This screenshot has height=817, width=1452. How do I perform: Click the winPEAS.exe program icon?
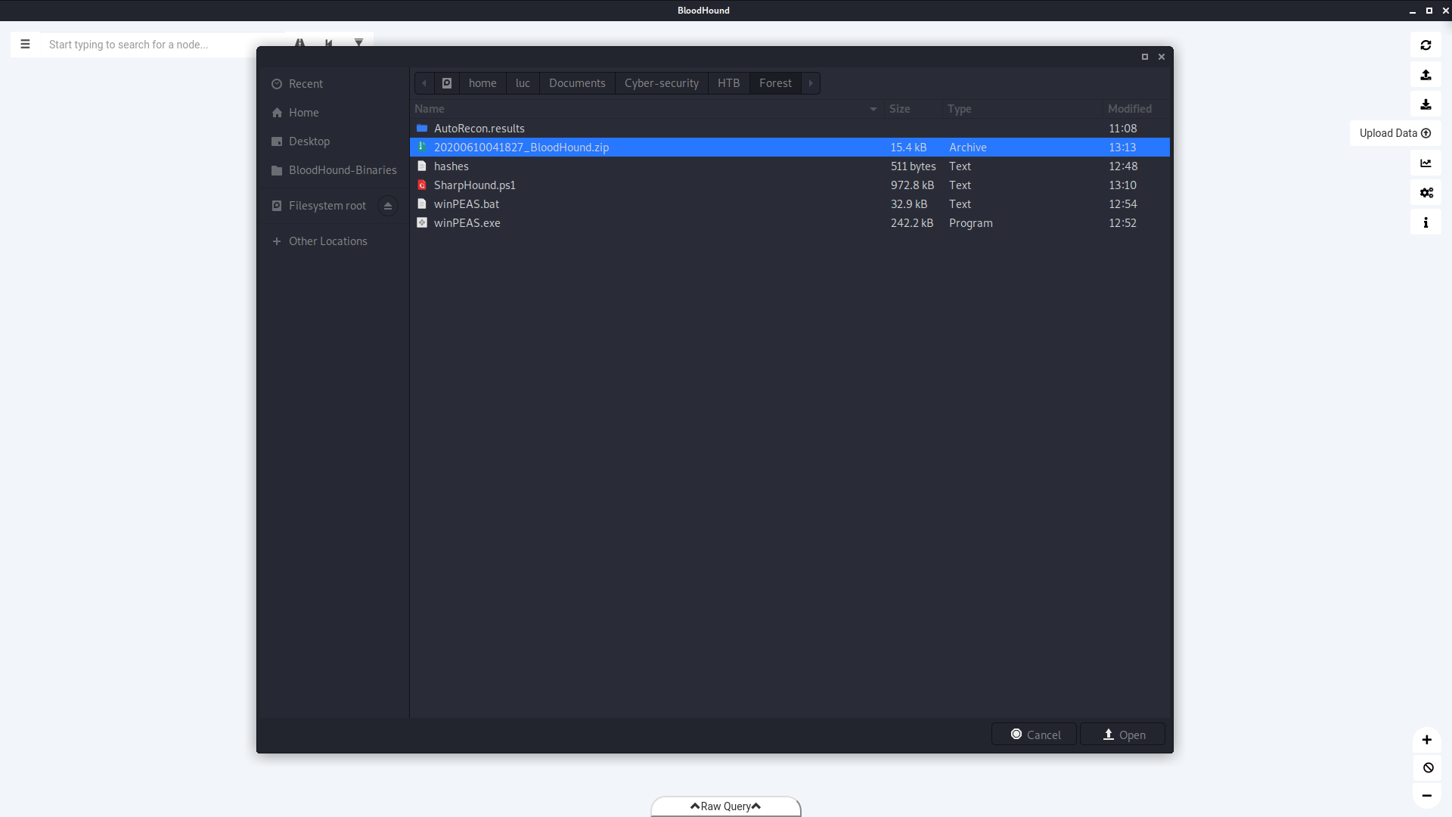coord(422,223)
